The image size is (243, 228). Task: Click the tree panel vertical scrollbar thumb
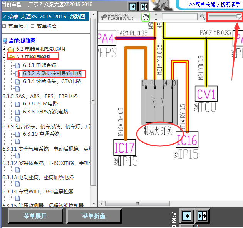pos(94,102)
